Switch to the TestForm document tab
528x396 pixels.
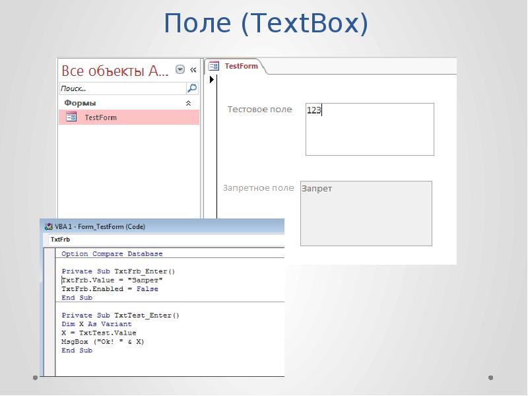pyautogui.click(x=238, y=66)
